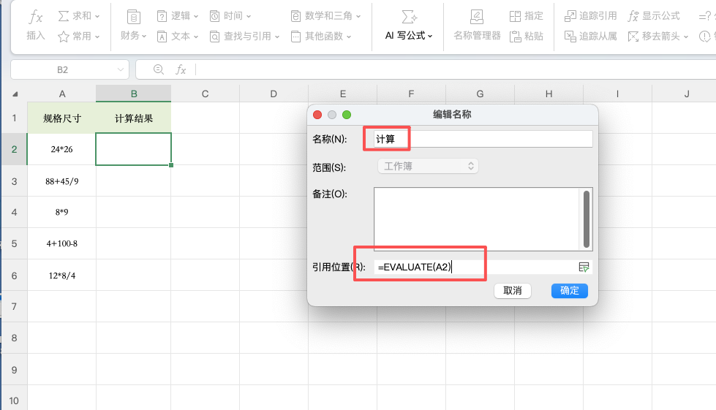Screen dimensions: 716x410
Task: Click the fx icon in formula bar
Action: pyautogui.click(x=181, y=69)
